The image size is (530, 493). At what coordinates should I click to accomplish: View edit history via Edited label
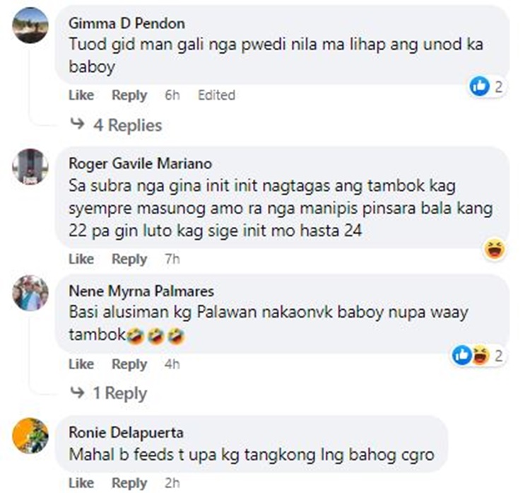click(x=216, y=95)
